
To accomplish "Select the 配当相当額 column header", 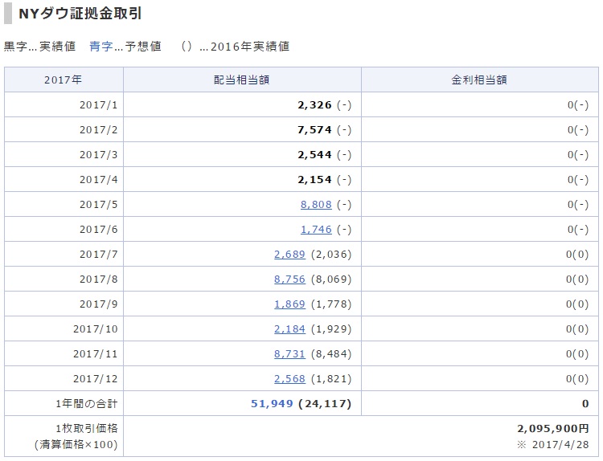I will (242, 80).
